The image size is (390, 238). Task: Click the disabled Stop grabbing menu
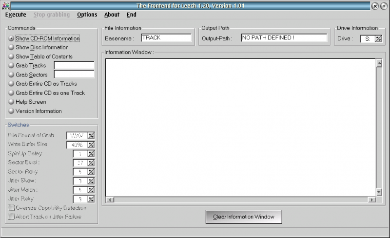point(52,15)
